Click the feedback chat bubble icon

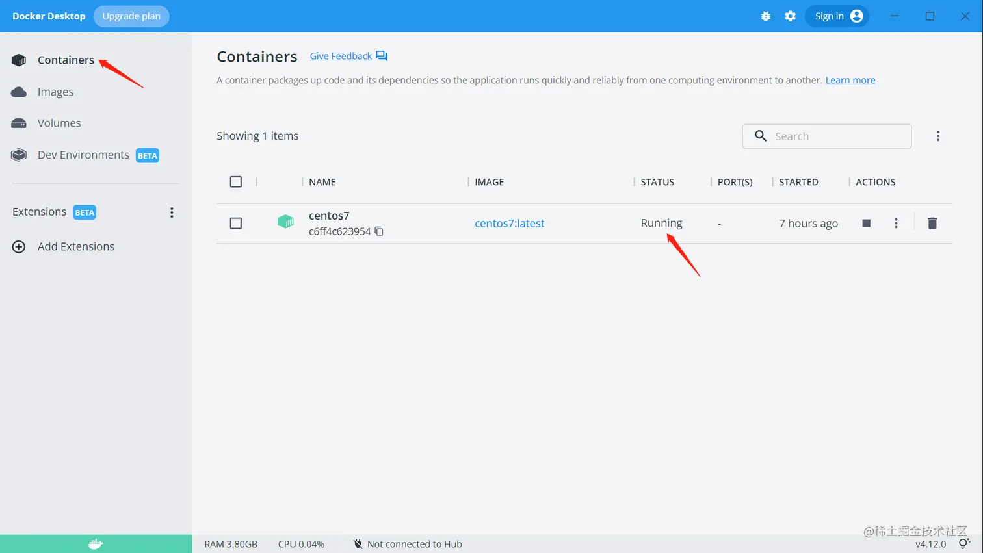pyautogui.click(x=382, y=57)
